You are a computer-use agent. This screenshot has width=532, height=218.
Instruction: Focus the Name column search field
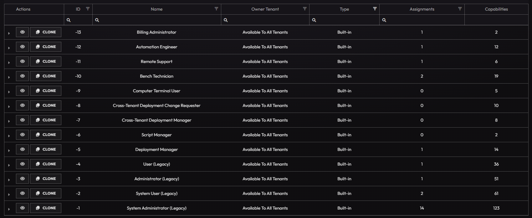157,20
